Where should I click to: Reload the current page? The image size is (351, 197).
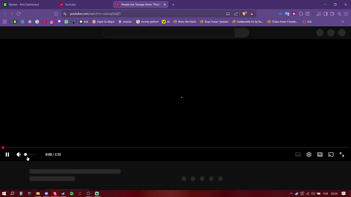[x=19, y=14]
